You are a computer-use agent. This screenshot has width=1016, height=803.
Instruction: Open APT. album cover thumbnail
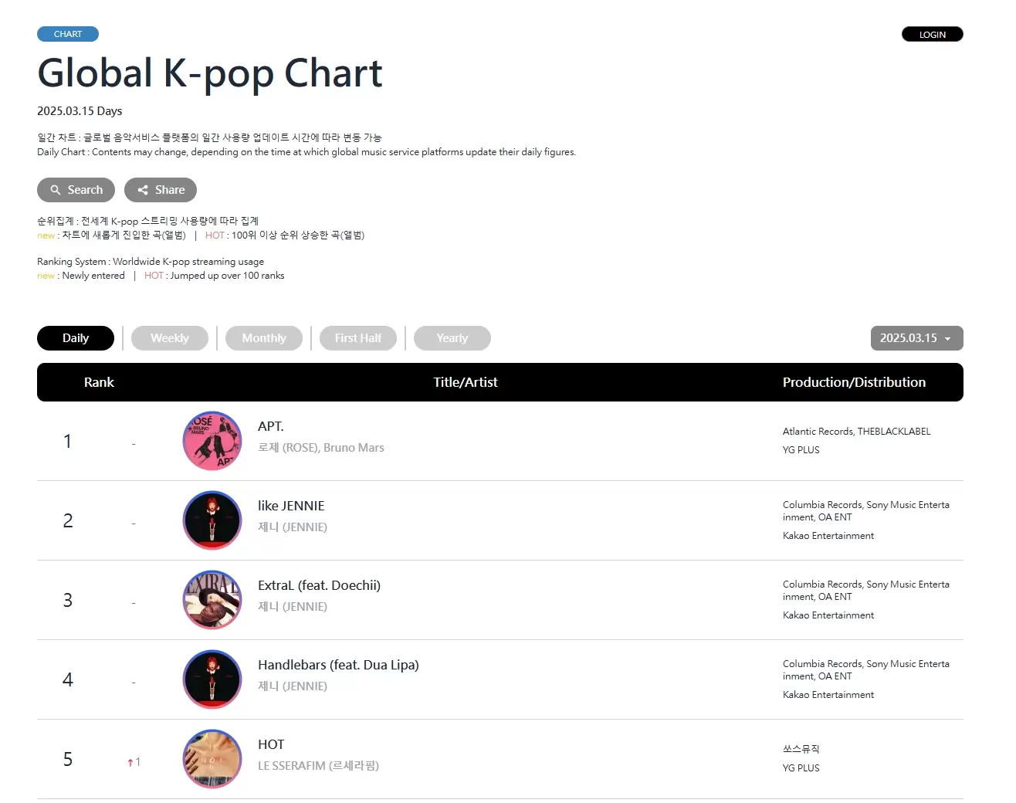(x=212, y=441)
